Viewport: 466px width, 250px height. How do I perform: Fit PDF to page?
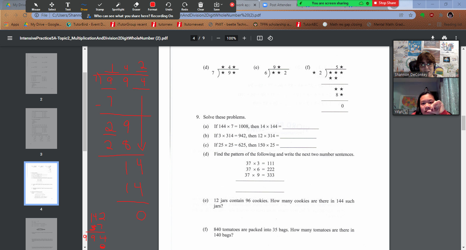tap(260, 38)
